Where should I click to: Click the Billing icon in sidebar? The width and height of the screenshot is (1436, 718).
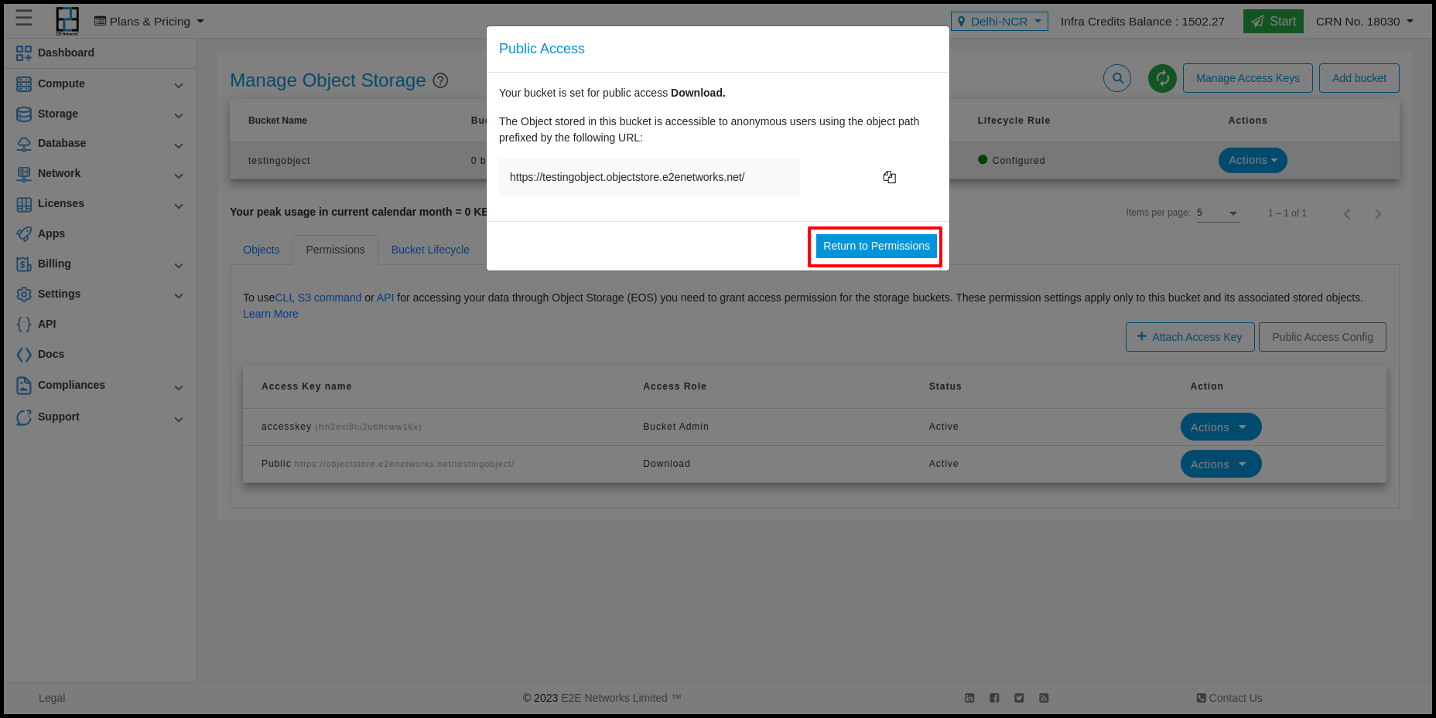(x=24, y=264)
